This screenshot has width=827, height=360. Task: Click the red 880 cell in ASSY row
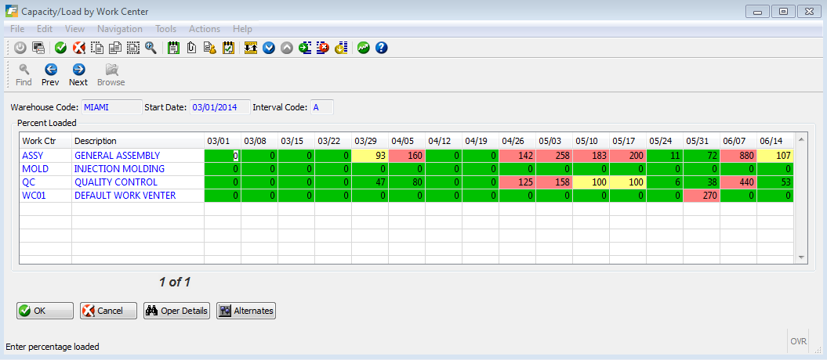click(x=738, y=155)
